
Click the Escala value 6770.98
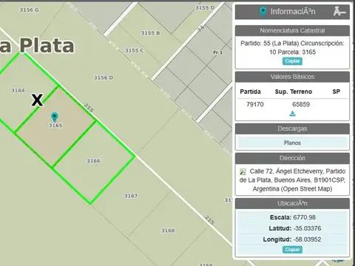(304, 217)
